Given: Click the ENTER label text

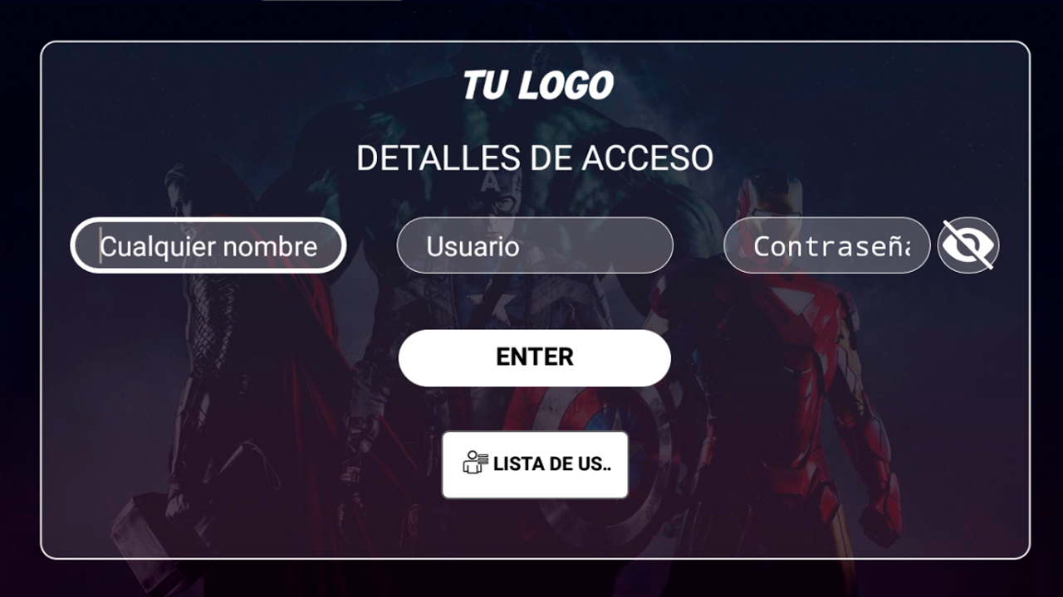Looking at the screenshot, I should pyautogui.click(x=535, y=357).
